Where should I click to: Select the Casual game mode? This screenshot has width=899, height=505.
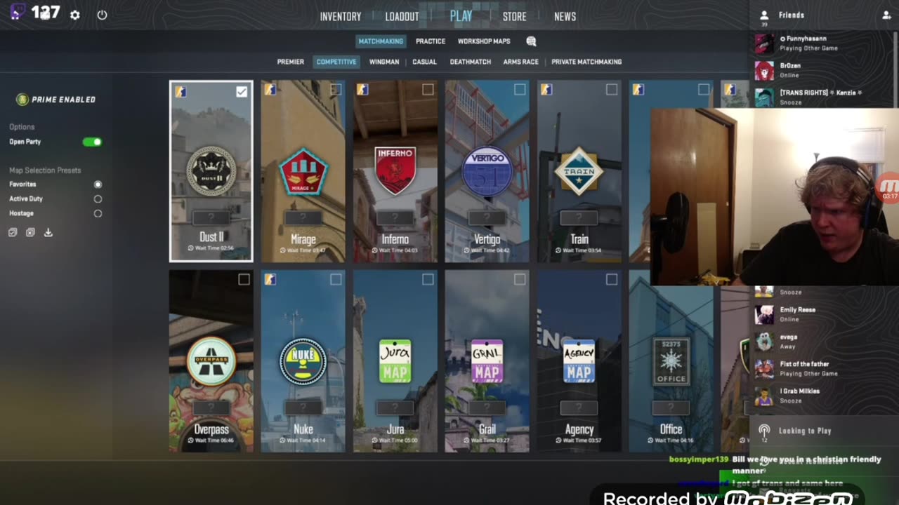[x=424, y=62]
